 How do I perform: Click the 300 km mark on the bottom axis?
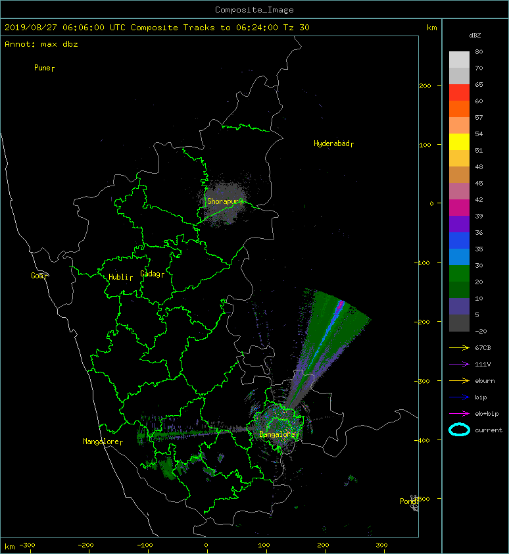pos(381,545)
